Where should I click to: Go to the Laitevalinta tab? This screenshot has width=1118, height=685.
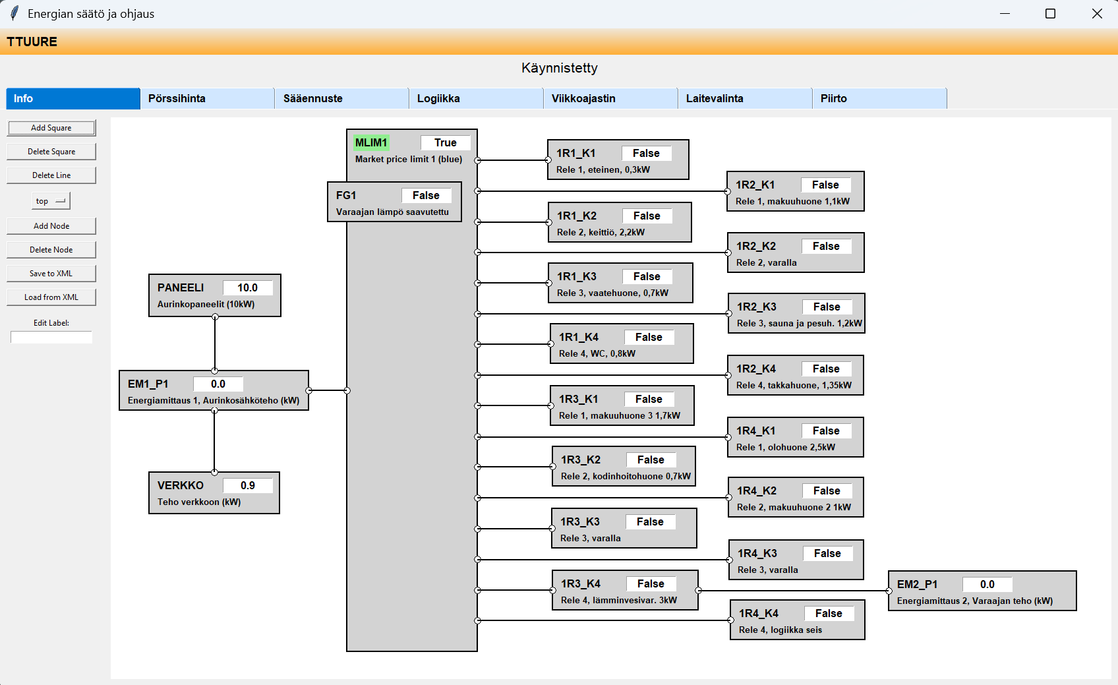coord(744,98)
